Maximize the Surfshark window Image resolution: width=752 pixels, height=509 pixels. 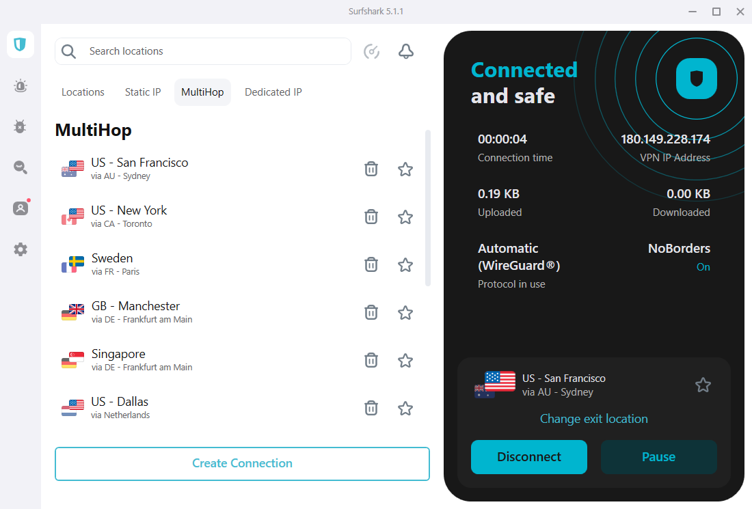[716, 12]
